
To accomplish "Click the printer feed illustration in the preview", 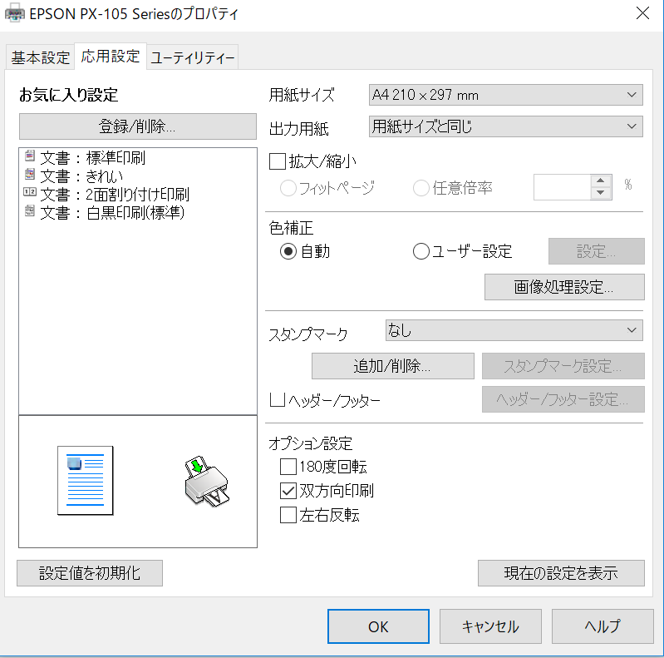I will tap(207, 481).
